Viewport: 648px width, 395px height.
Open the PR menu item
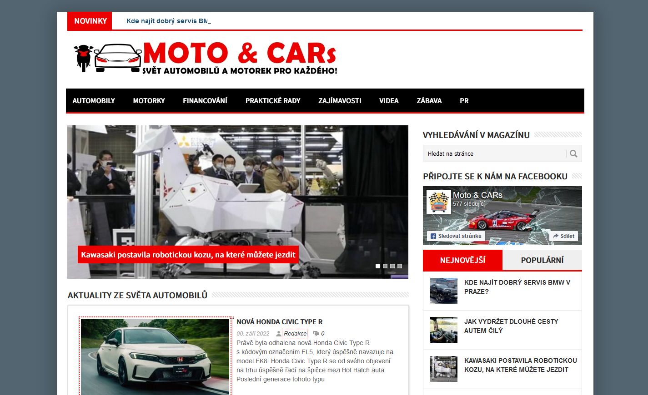(464, 101)
